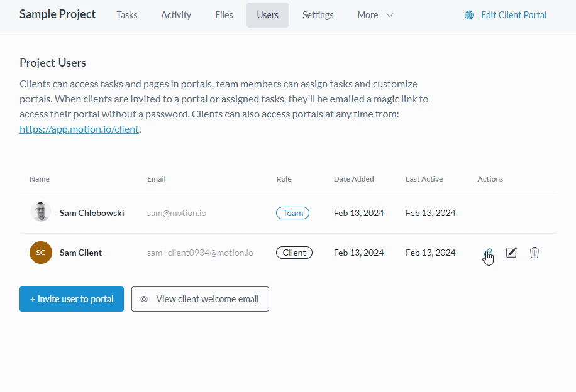Image resolution: width=576 pixels, height=392 pixels.
Task: Delete Sam Client using trash icon
Action: 534,253
